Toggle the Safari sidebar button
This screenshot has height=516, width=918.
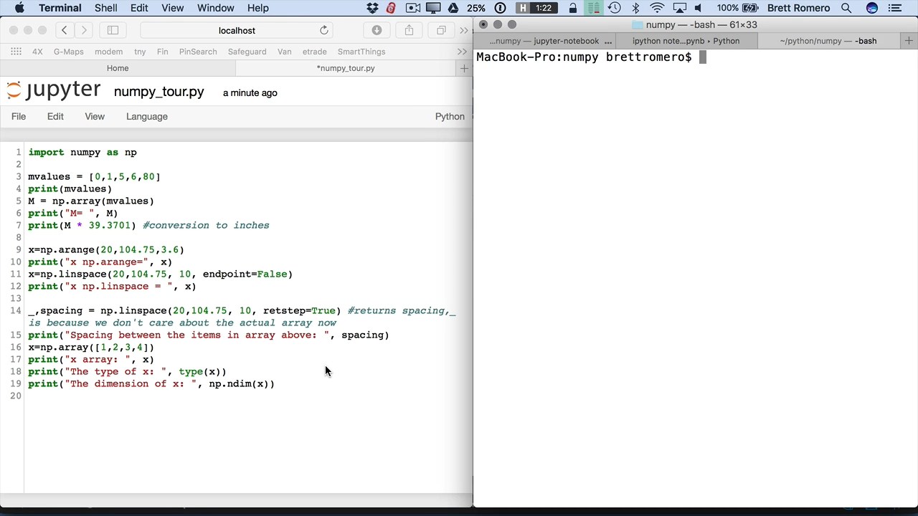coord(113,30)
